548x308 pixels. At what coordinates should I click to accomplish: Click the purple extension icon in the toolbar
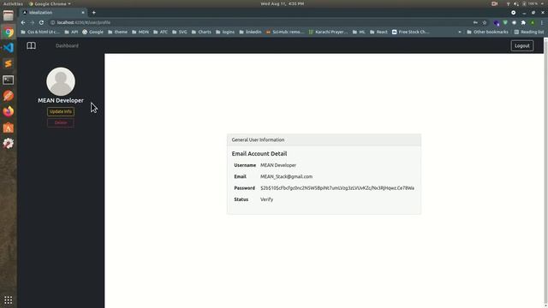click(x=497, y=23)
